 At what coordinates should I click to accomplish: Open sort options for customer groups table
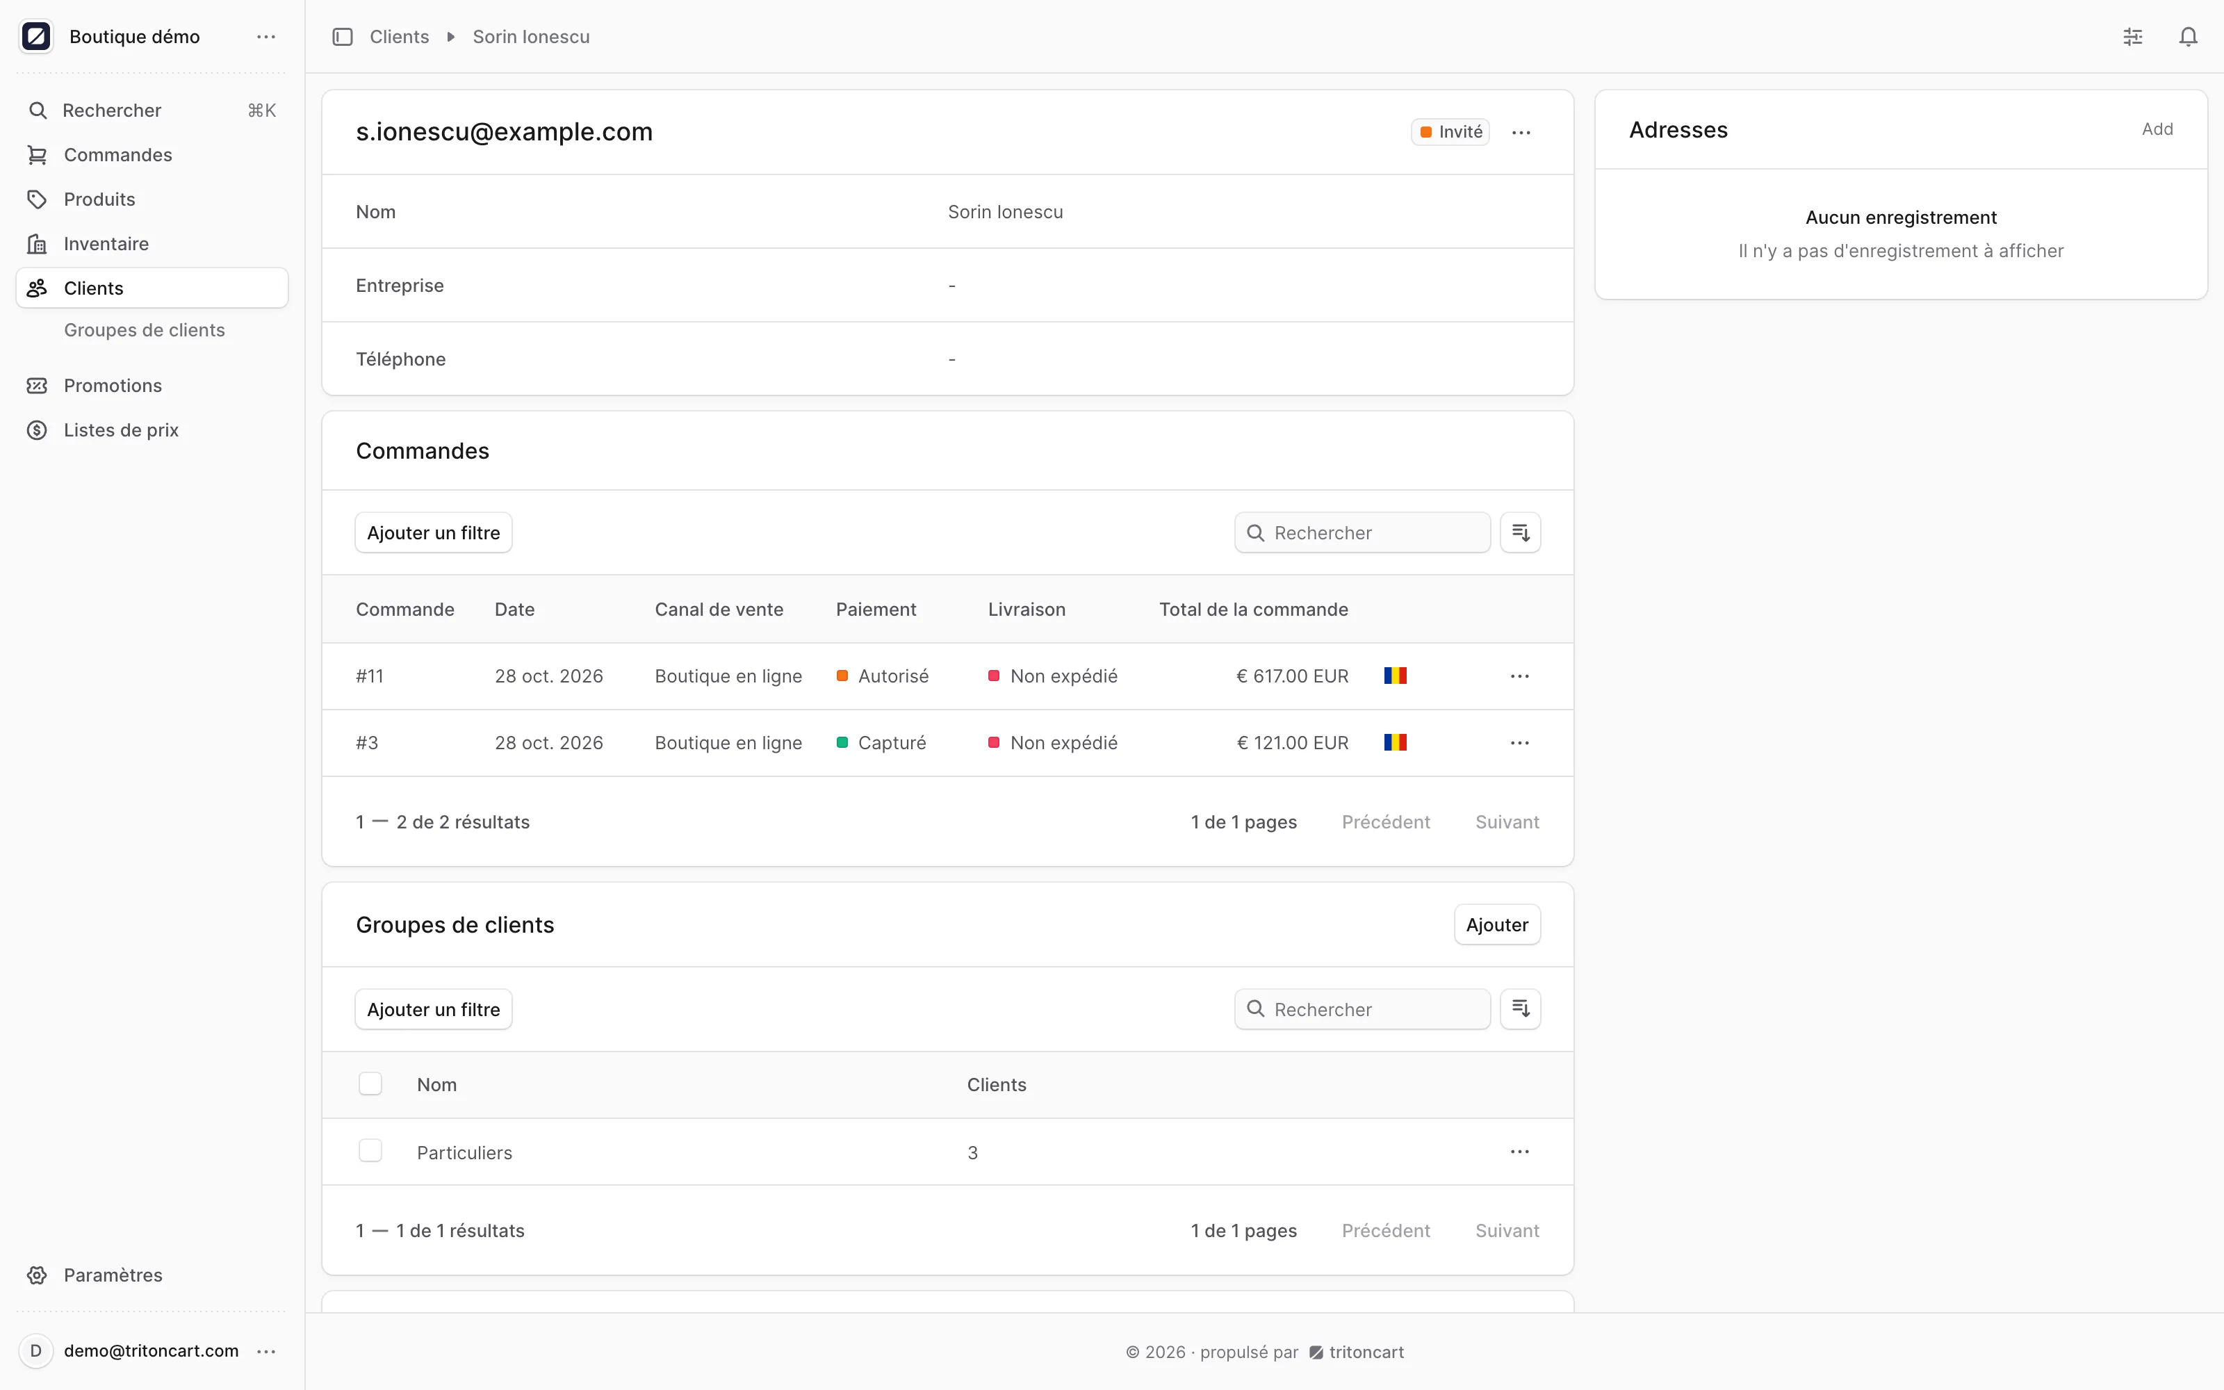(1520, 1009)
